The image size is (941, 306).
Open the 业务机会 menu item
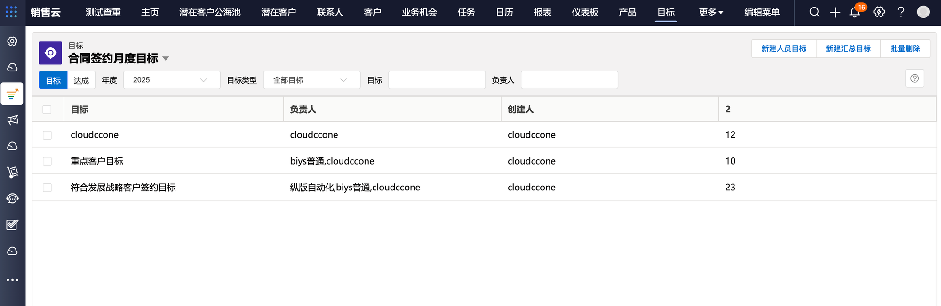(x=419, y=12)
